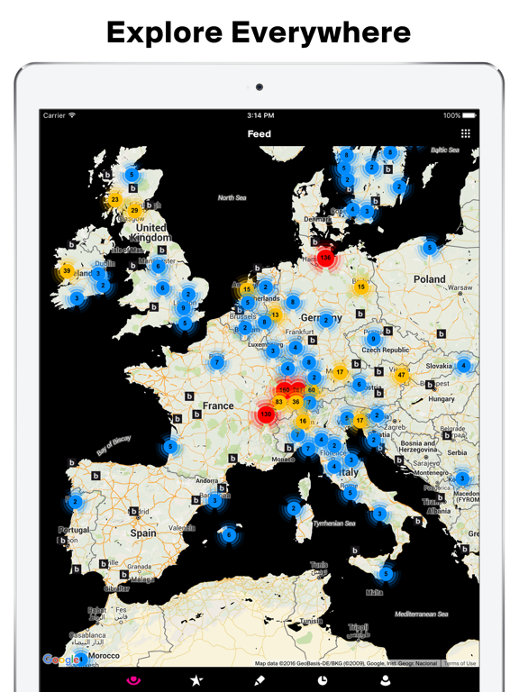The image size is (519, 692).
Task: Open the yellow 47 cluster at Vienna
Action: [401, 375]
